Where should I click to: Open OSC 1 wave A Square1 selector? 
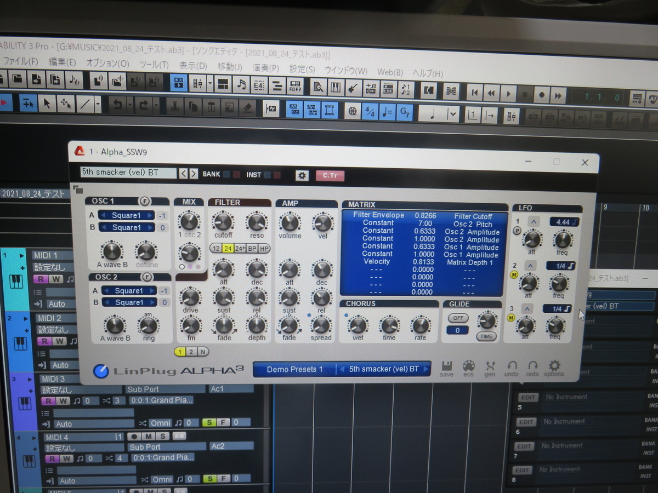(x=126, y=215)
